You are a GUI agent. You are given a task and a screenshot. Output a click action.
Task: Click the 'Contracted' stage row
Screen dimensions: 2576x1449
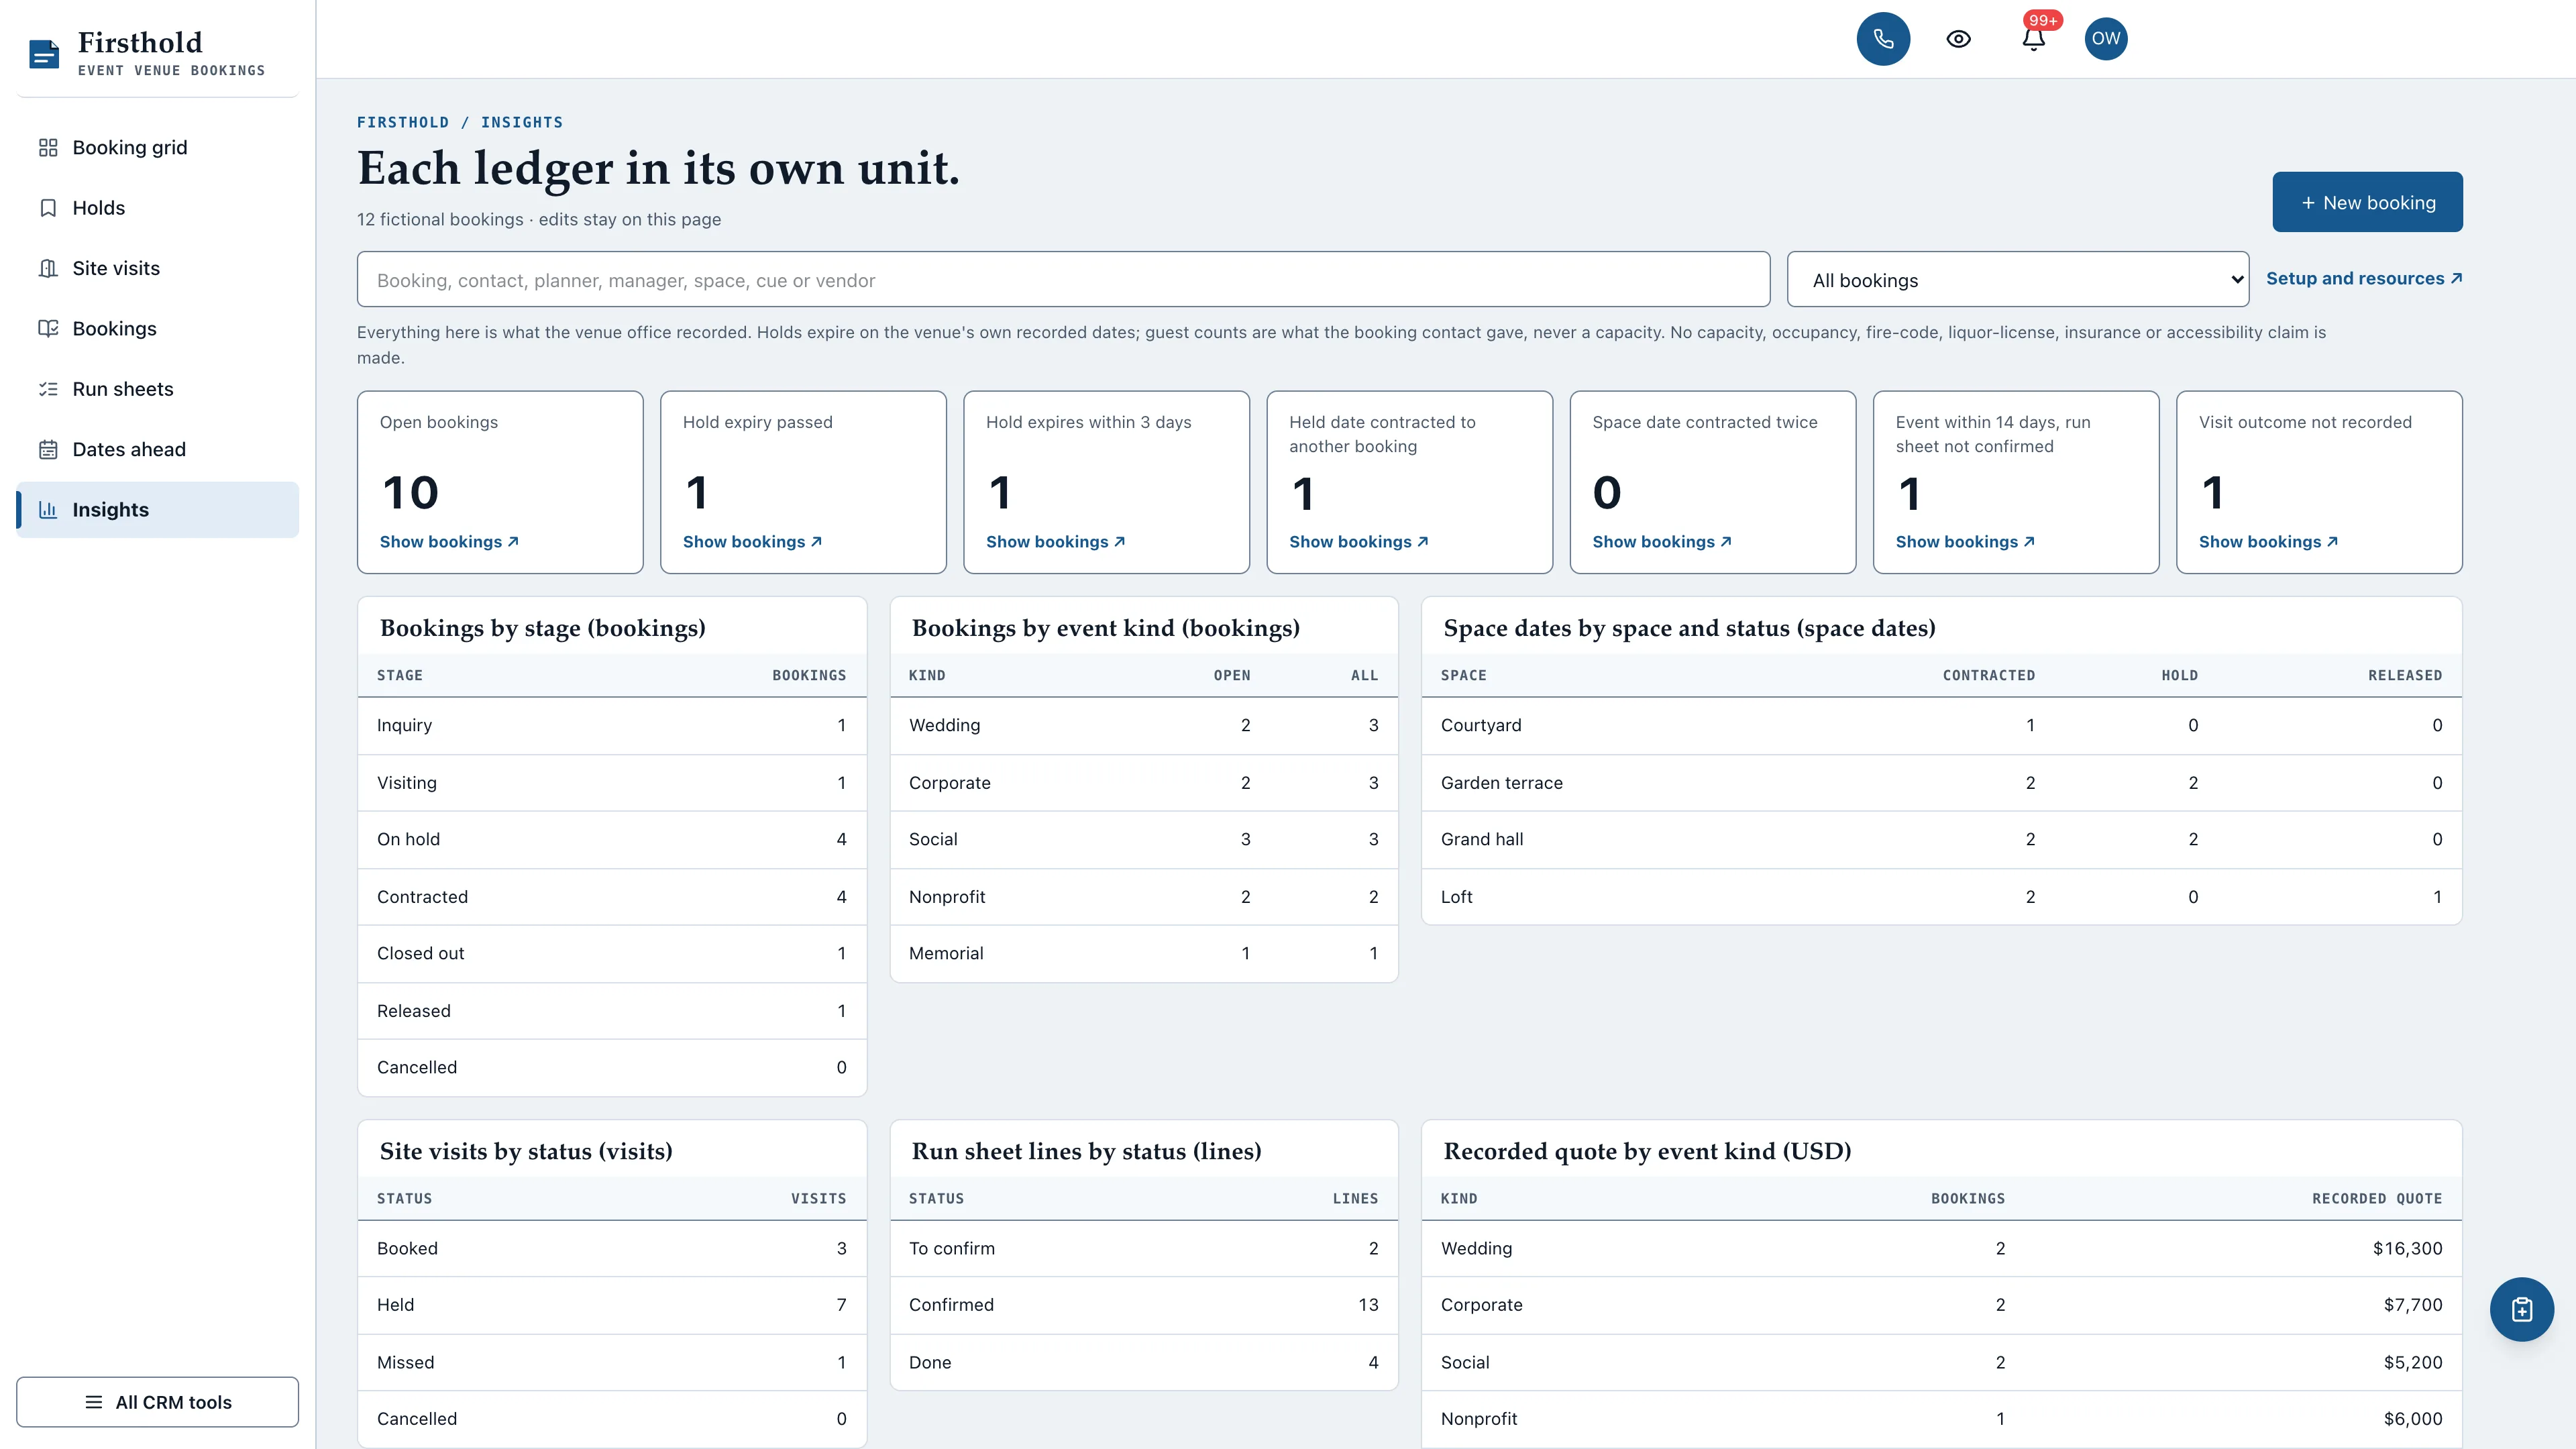[612, 897]
